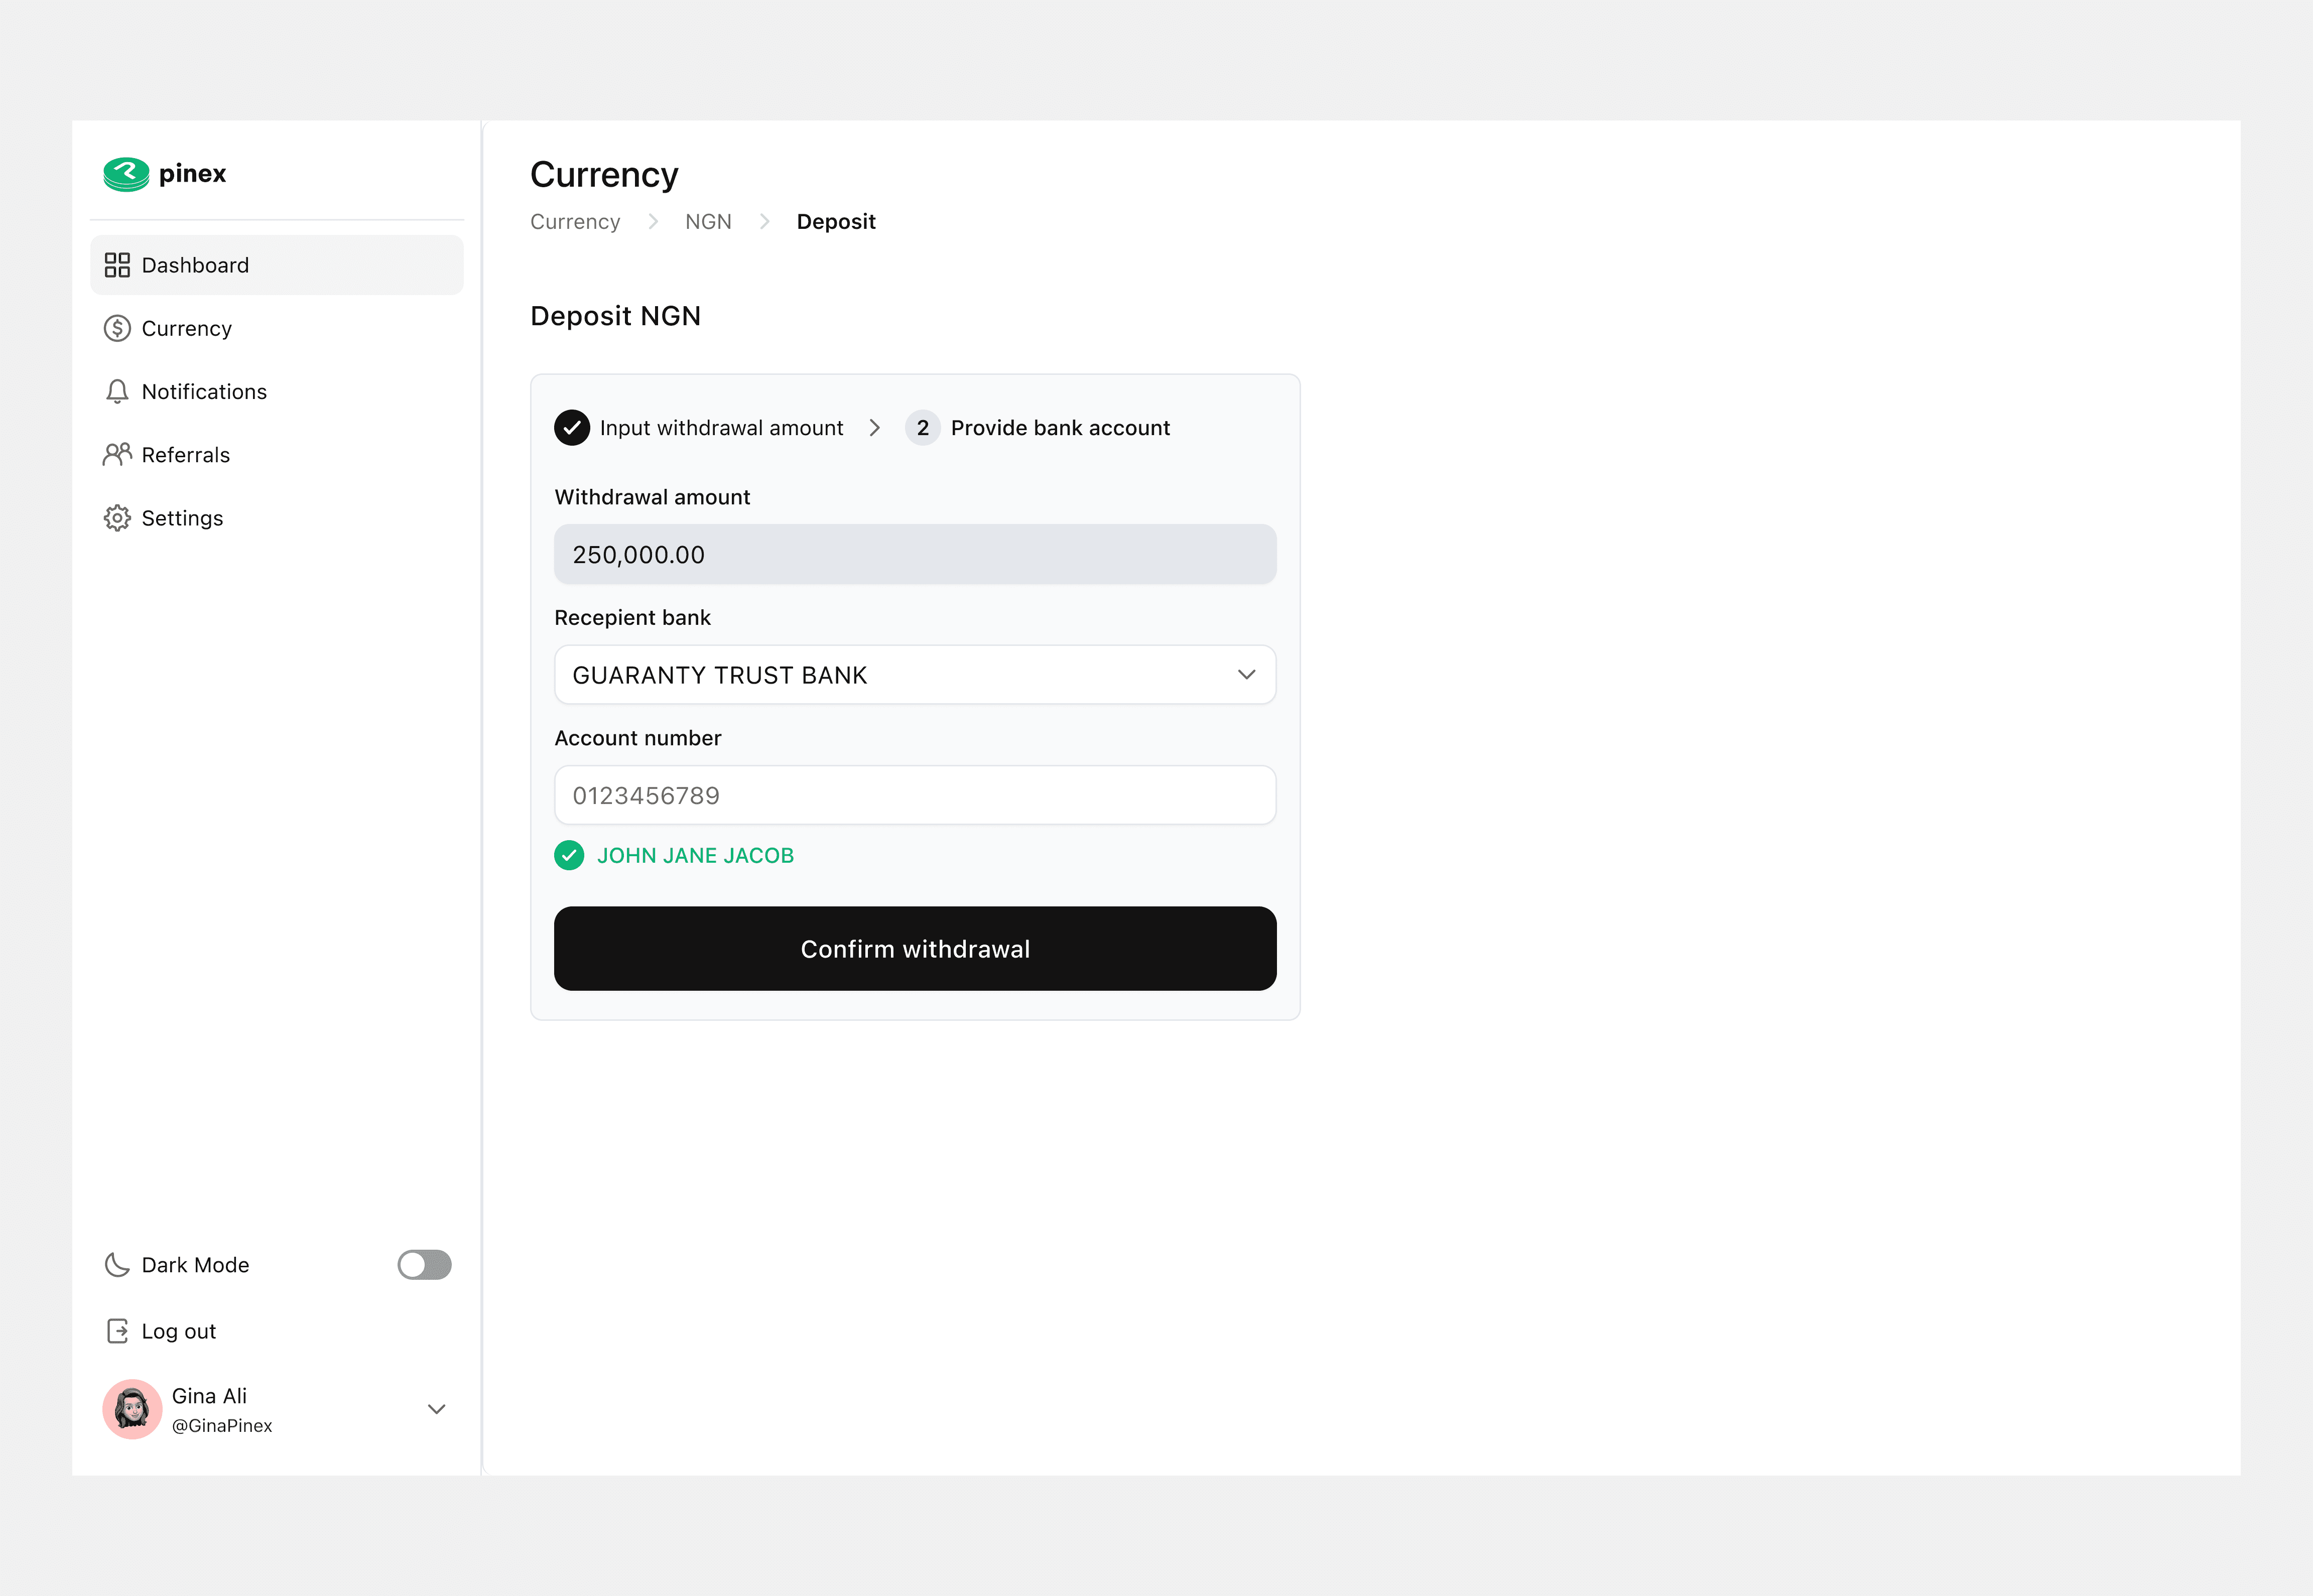This screenshot has height=1596, width=2313.
Task: Select the Dashboard grid icon
Action: tap(117, 264)
